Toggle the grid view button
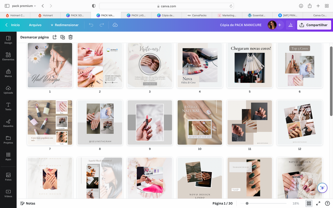This screenshot has width=333, height=208. click(309, 203)
